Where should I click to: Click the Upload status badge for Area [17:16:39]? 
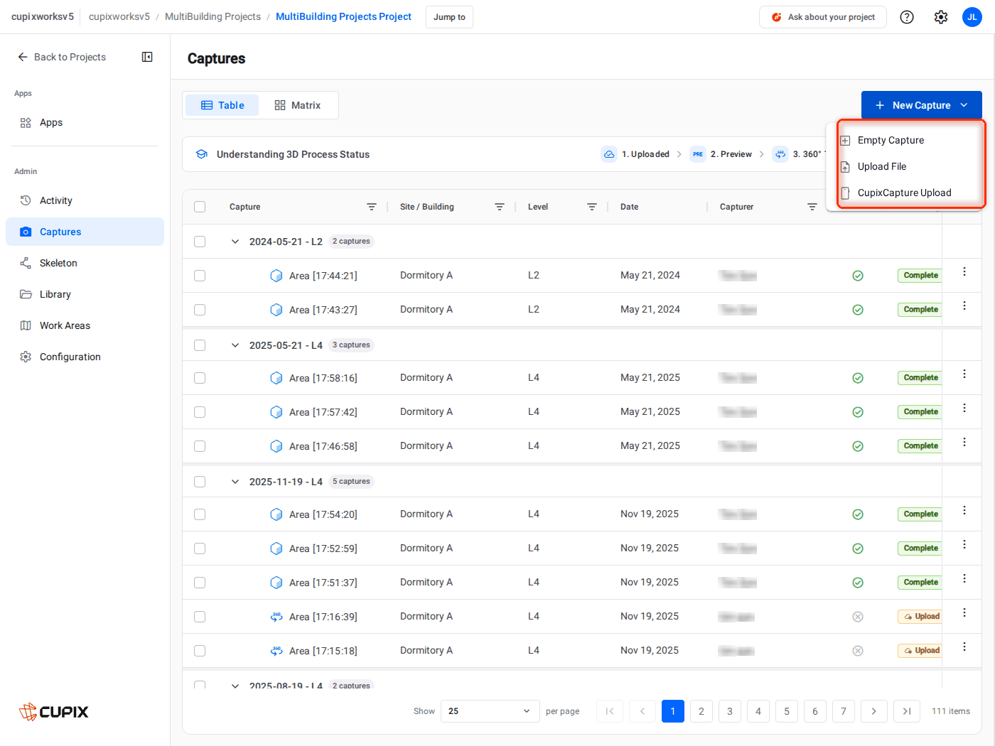[x=921, y=617]
